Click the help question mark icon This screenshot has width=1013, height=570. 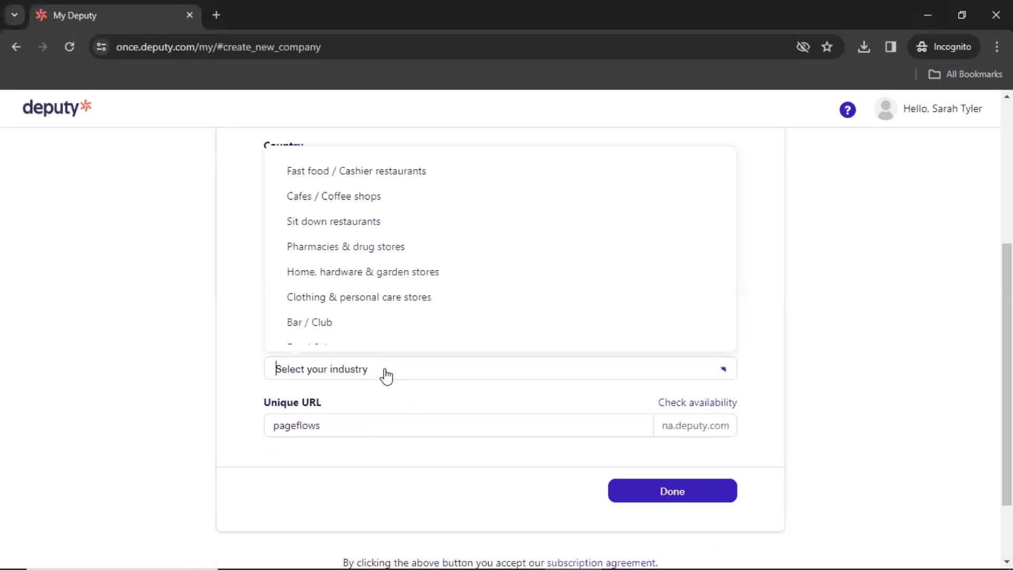pyautogui.click(x=849, y=110)
